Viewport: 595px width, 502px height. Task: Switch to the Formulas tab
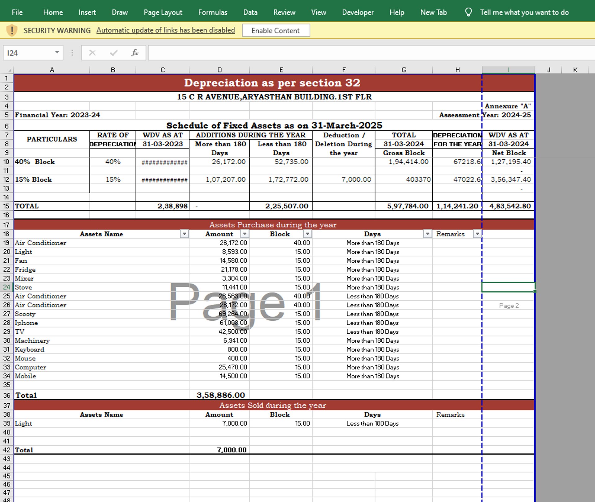(x=213, y=12)
